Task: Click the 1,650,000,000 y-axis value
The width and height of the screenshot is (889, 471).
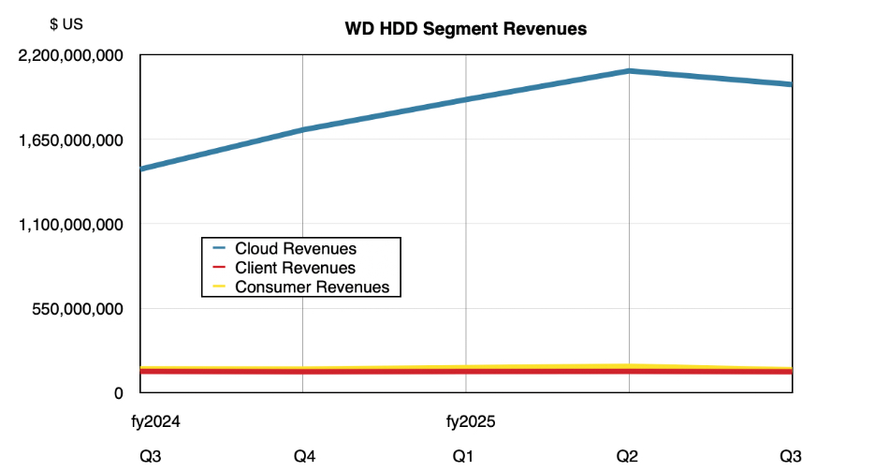Action: pos(71,140)
